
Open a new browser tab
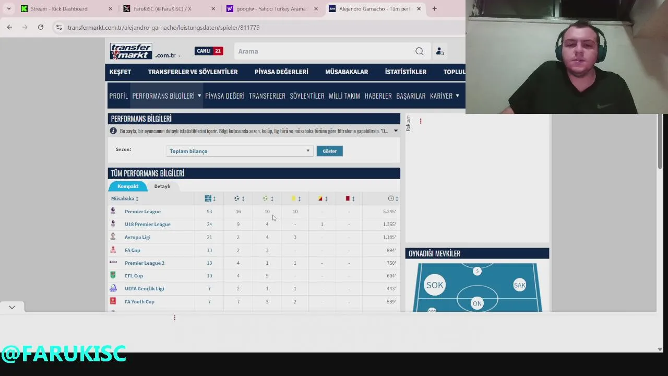pyautogui.click(x=434, y=9)
